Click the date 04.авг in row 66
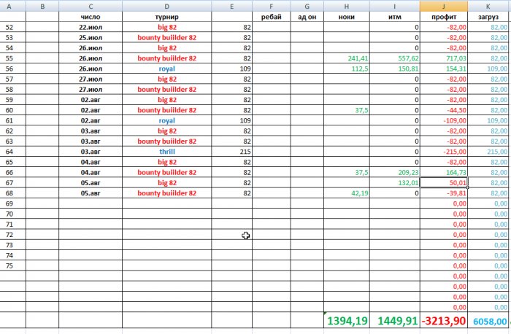Viewport: 511px width, 334px height. [x=91, y=172]
